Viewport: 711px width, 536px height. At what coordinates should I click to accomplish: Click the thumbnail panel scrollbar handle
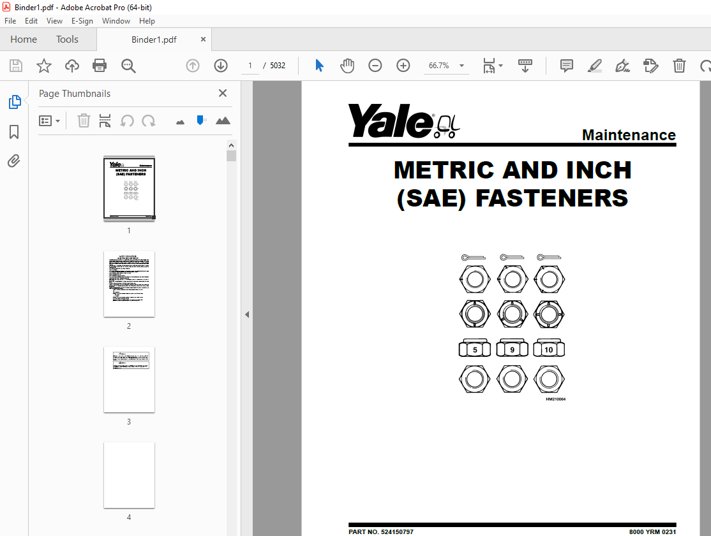click(231, 156)
